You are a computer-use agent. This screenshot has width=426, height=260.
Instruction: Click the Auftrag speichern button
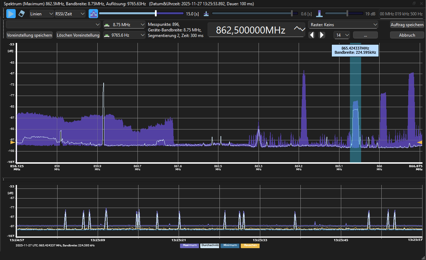407,25
